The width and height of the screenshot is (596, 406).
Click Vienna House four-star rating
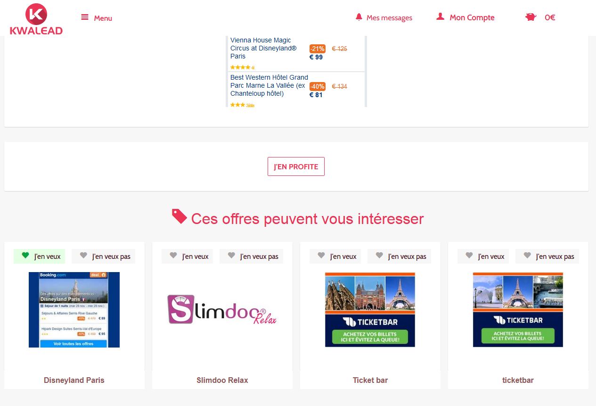pos(242,67)
